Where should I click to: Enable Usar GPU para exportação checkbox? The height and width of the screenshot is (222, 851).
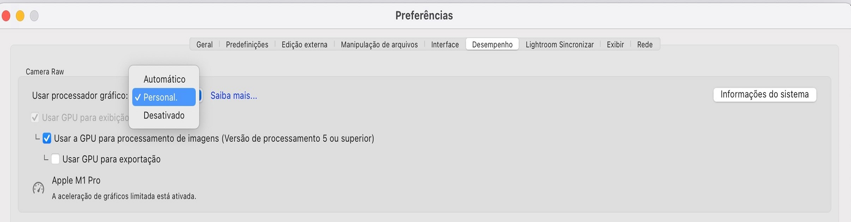tap(55, 159)
